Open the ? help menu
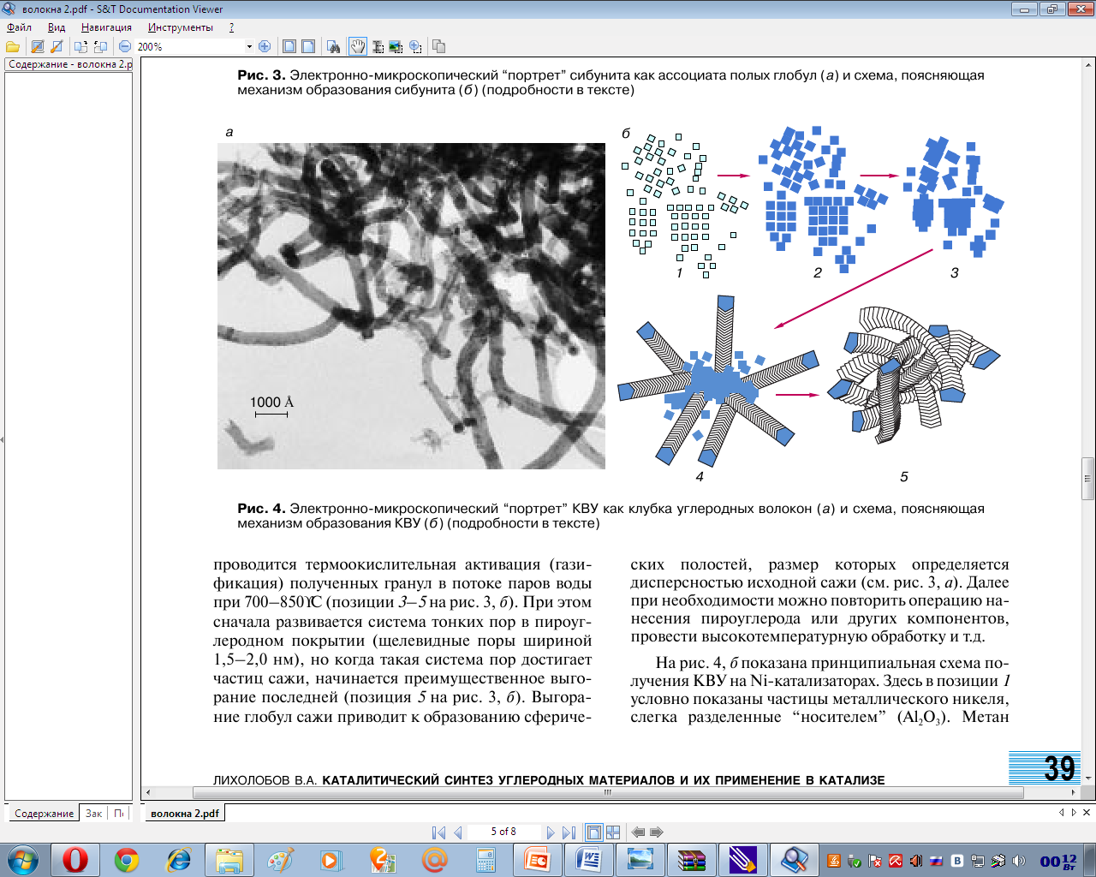 coord(231,27)
